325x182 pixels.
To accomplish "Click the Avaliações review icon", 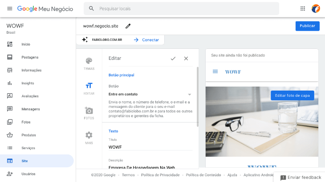I will 10,96.
